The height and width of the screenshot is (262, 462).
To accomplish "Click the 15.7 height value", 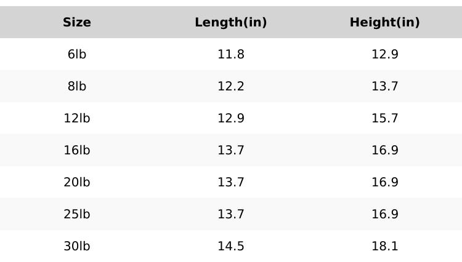I will [x=385, y=119].
